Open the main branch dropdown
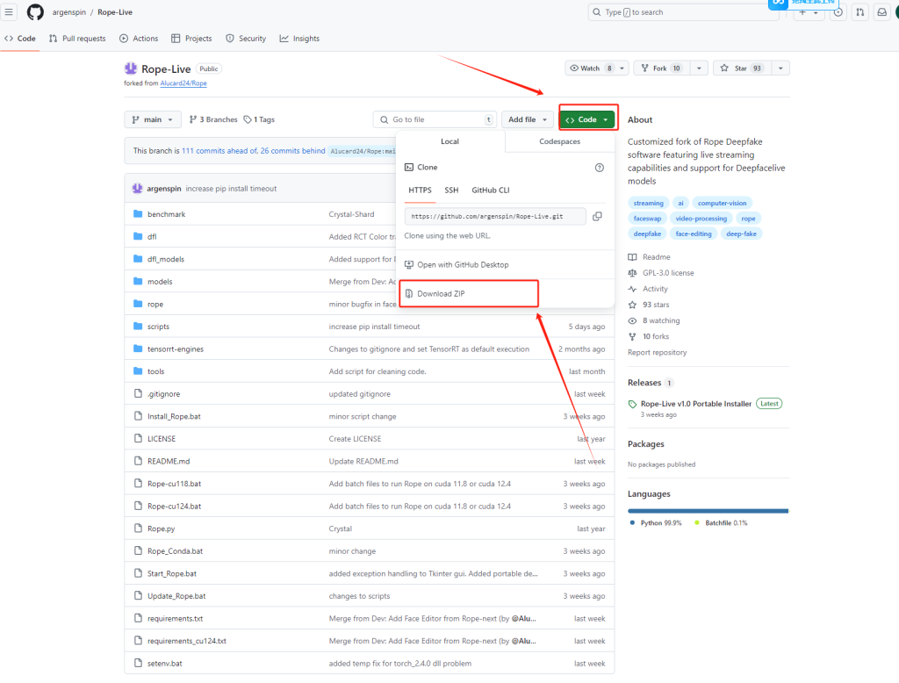This screenshot has width=899, height=683. (153, 119)
